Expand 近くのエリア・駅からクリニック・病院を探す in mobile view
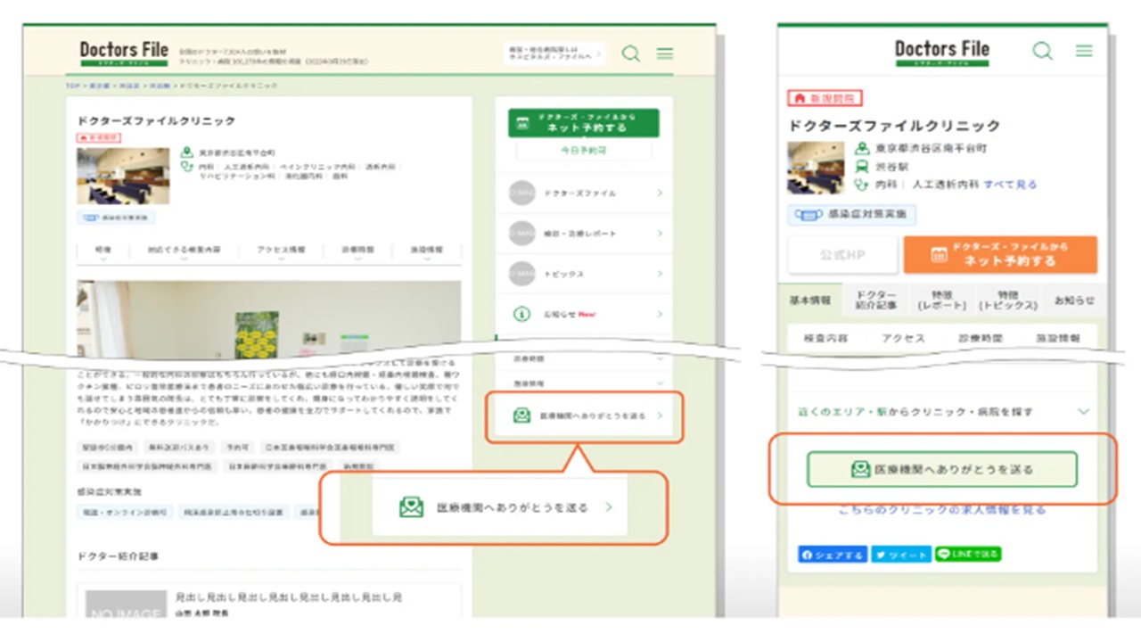Image resolution: width=1141 pixels, height=642 pixels. (x=943, y=412)
